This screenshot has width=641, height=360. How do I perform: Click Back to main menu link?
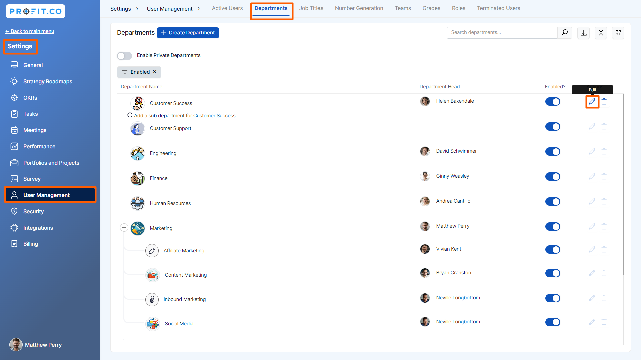29,31
